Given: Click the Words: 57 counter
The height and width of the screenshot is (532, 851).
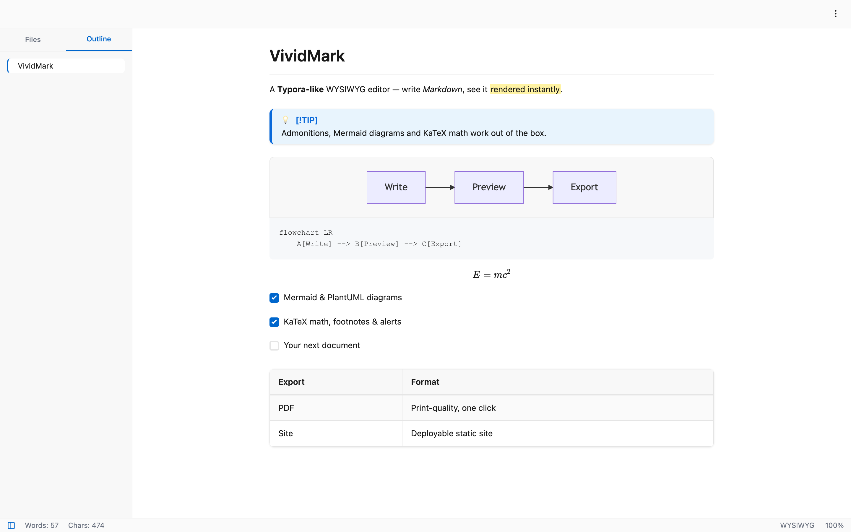Looking at the screenshot, I should 41,525.
